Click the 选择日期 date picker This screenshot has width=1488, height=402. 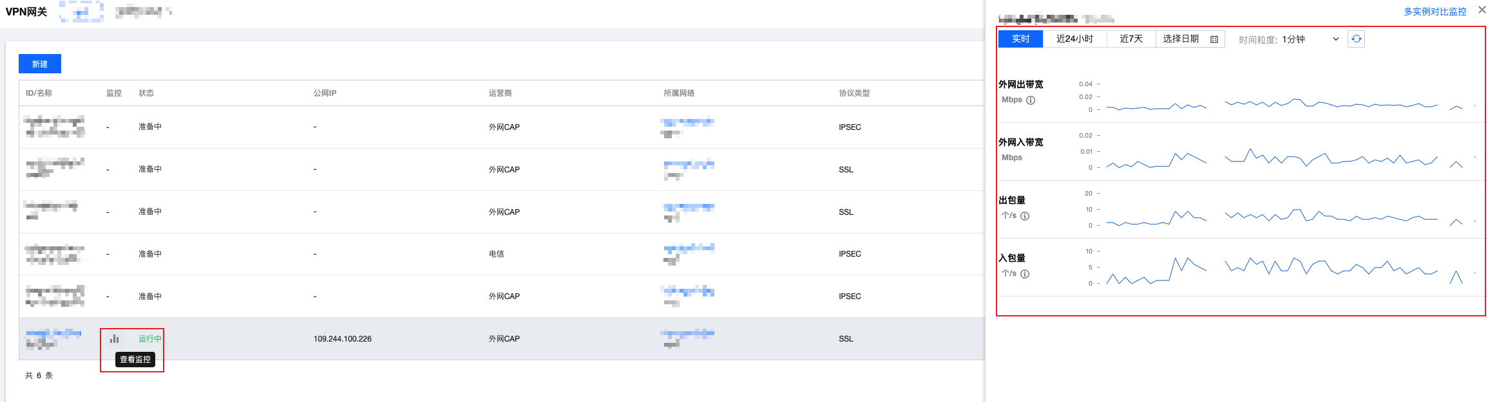[x=1181, y=39]
